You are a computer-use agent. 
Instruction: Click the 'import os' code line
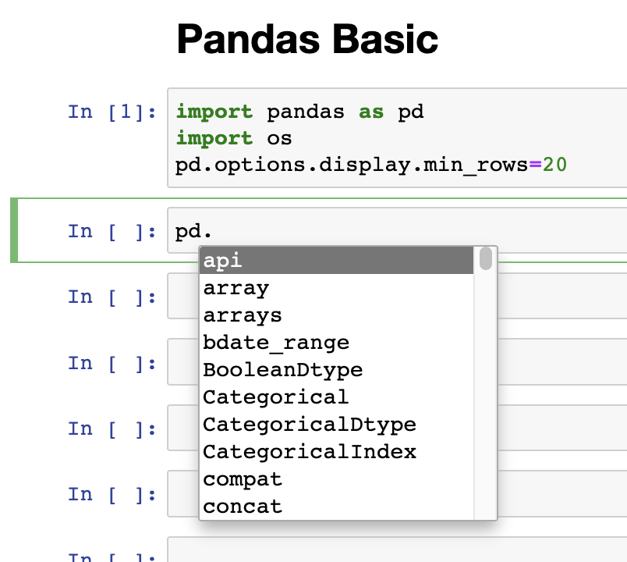coord(234,138)
